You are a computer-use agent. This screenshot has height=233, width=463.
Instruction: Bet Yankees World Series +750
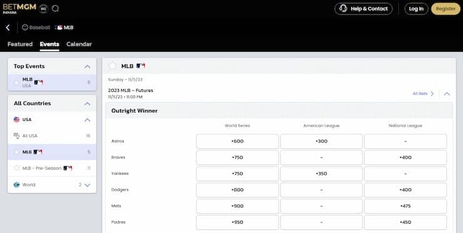tap(237, 174)
